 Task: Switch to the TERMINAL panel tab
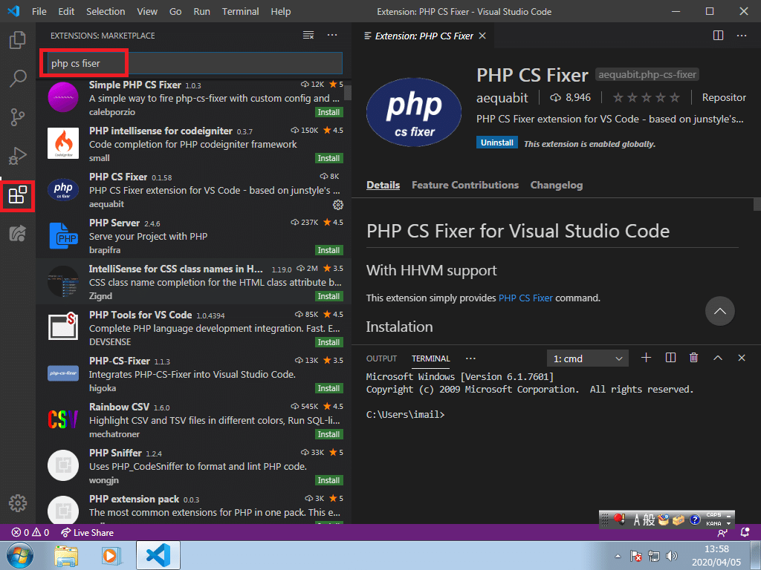430,358
